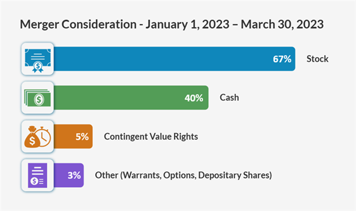Click the green cash bills icon
Screen dimensions: 356x211
click(x=37, y=98)
